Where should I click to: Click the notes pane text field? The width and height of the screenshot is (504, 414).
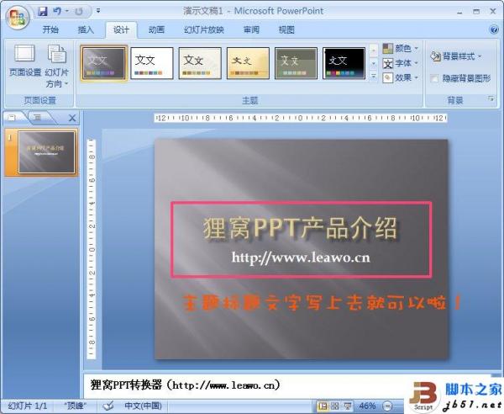(x=246, y=385)
